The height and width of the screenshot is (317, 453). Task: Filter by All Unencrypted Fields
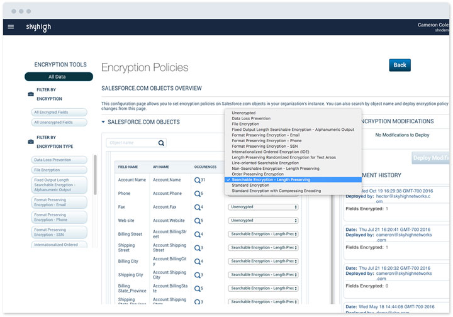(59, 123)
